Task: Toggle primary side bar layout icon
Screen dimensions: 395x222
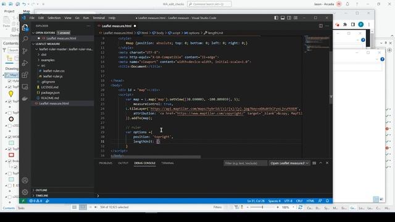Action: [276, 18]
